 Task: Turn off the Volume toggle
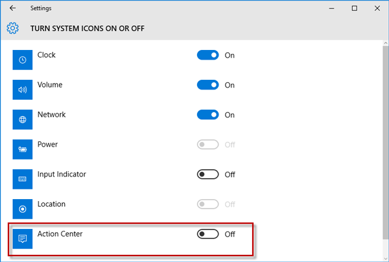(x=208, y=85)
